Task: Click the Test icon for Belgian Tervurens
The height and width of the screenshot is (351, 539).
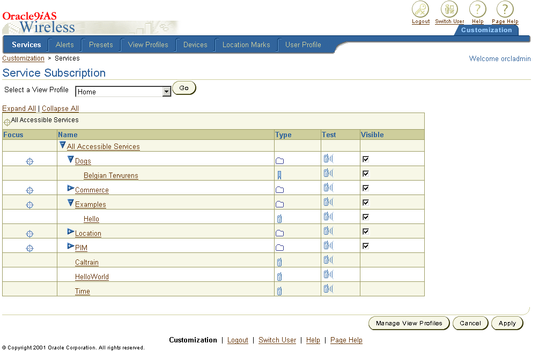Action: point(328,173)
